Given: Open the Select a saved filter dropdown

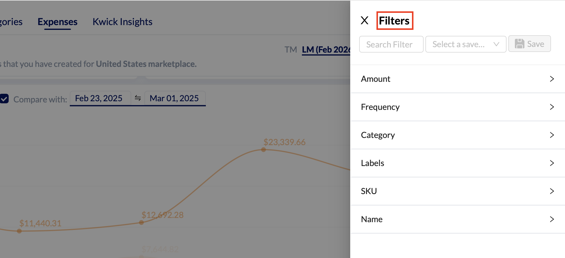Looking at the screenshot, I should (x=465, y=44).
